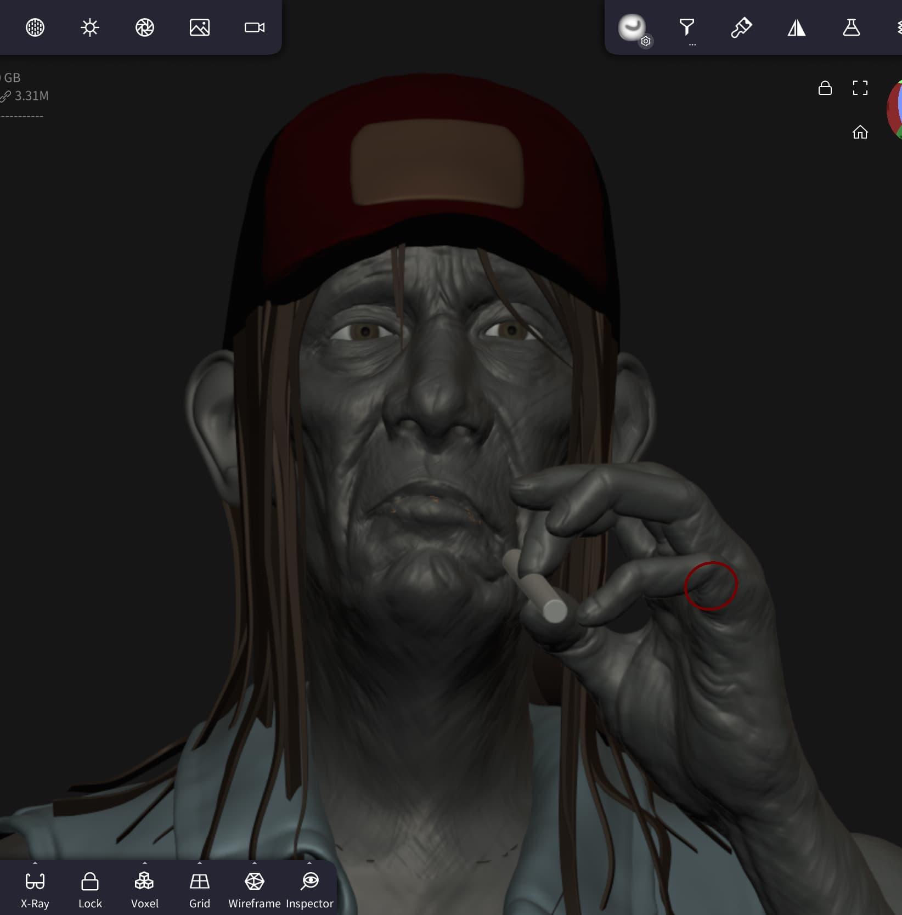
Task: Expand options arrow above Voxel
Action: (145, 863)
